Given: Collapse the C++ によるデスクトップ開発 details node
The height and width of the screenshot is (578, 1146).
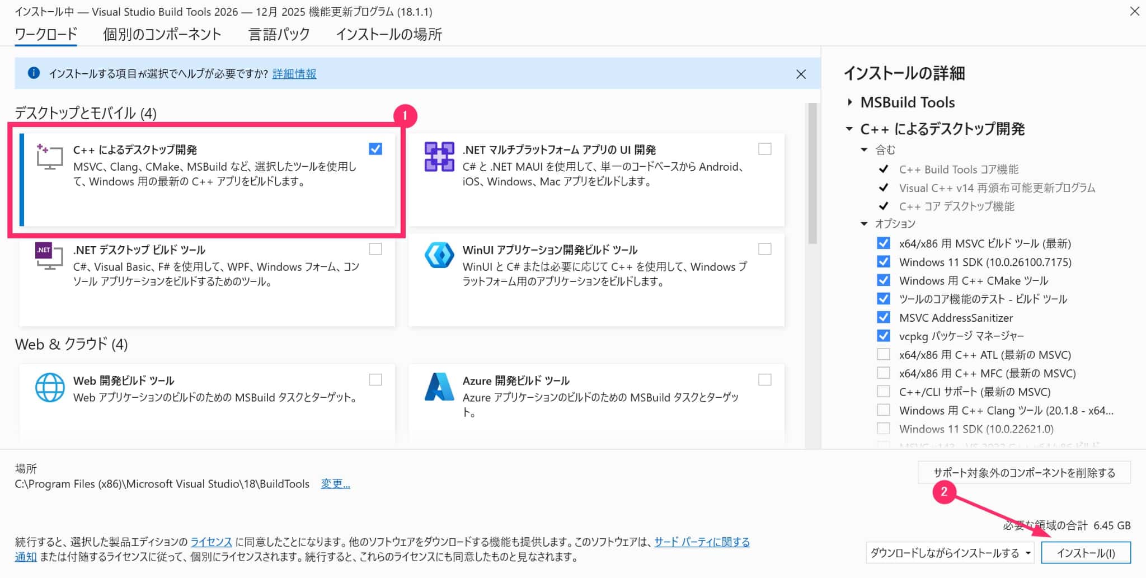Looking at the screenshot, I should [849, 129].
